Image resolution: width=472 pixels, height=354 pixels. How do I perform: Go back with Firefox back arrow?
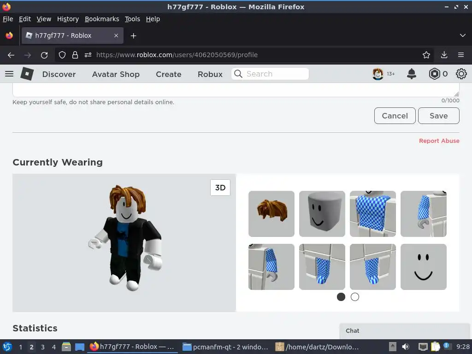click(x=11, y=55)
